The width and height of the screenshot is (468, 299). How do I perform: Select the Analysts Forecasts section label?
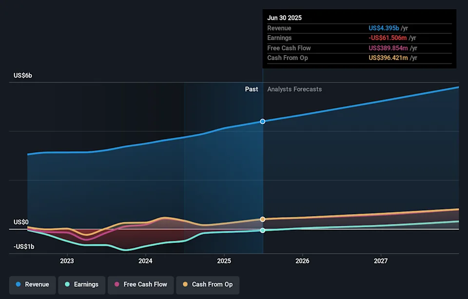pyautogui.click(x=294, y=89)
